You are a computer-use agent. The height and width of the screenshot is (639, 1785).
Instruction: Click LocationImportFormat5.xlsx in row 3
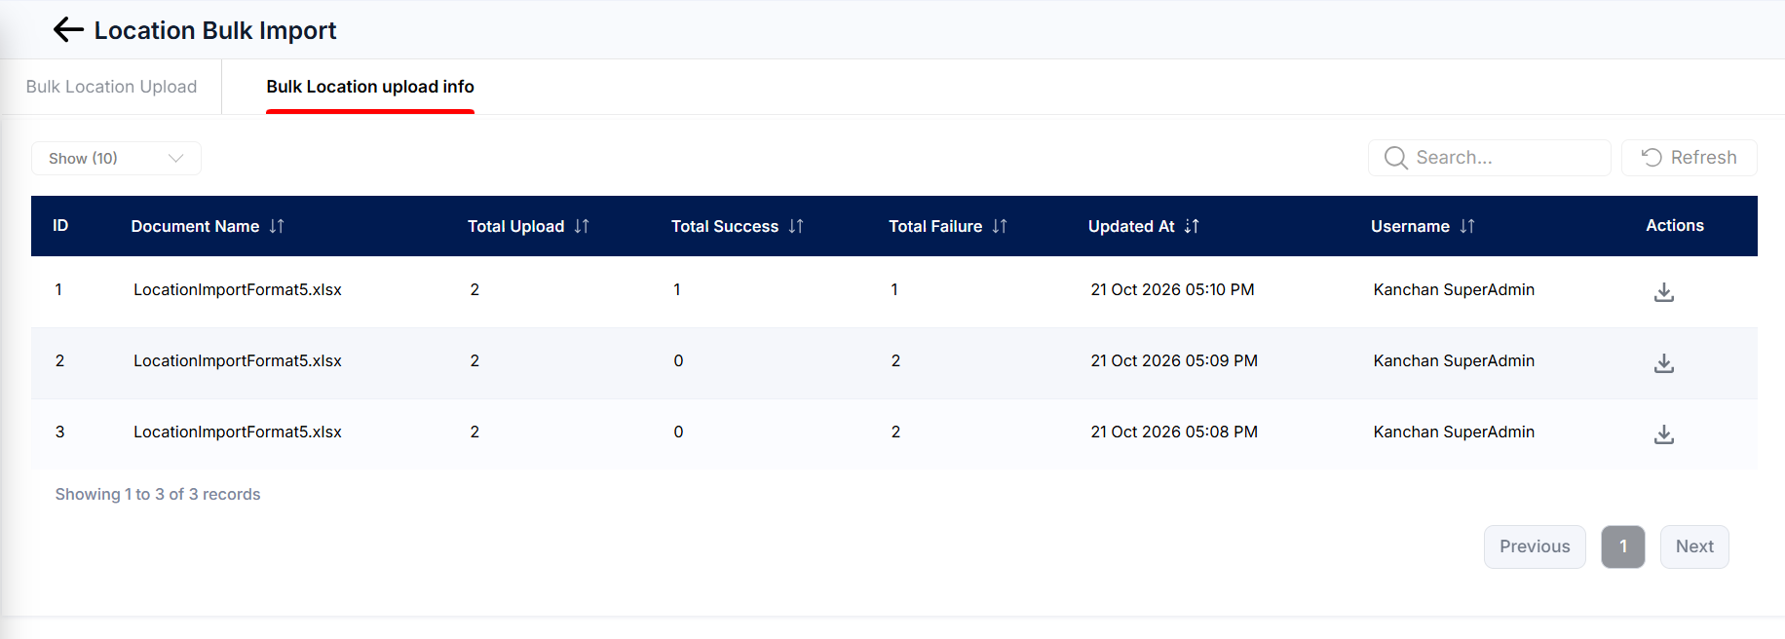click(x=238, y=432)
